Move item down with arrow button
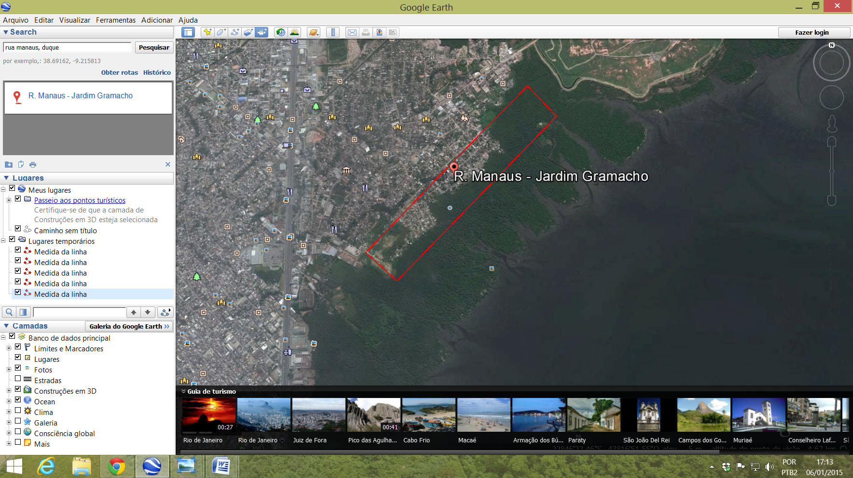 (148, 312)
